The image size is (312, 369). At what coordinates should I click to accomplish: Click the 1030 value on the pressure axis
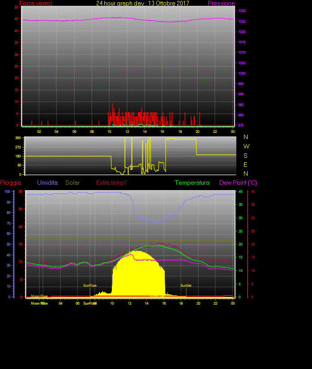coord(242,11)
